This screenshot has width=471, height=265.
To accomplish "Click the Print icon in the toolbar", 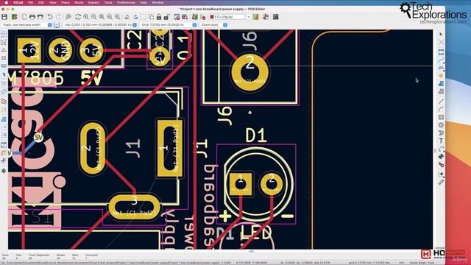I will pos(32,17).
